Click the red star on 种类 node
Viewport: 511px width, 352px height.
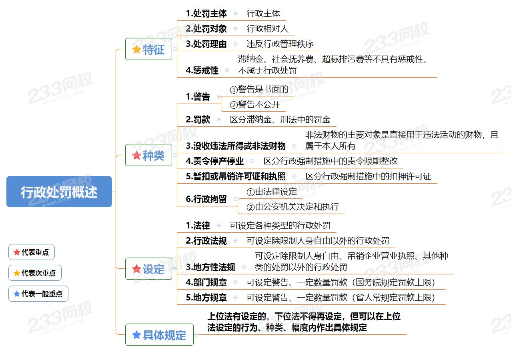[137, 155]
